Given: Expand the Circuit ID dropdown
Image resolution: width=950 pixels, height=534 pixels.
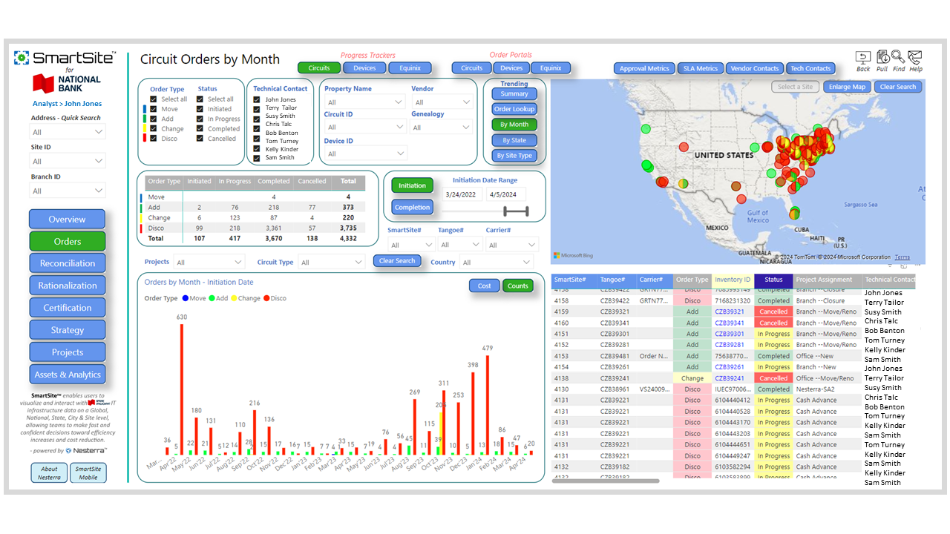Looking at the screenshot, I should coord(365,128).
